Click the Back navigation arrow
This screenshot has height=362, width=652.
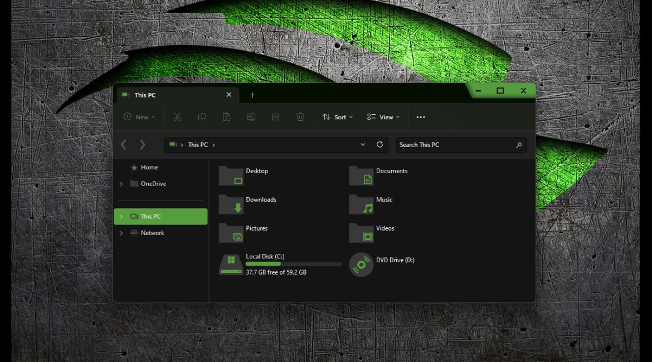coord(124,145)
